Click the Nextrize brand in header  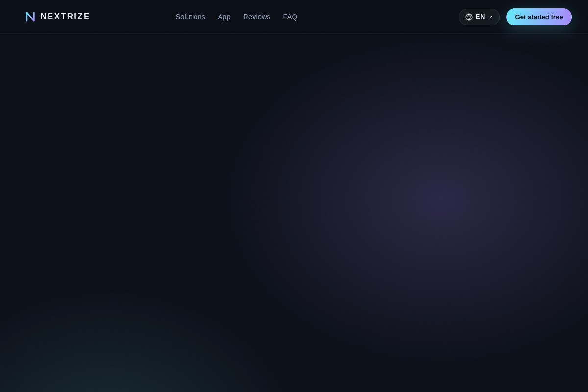click(58, 17)
